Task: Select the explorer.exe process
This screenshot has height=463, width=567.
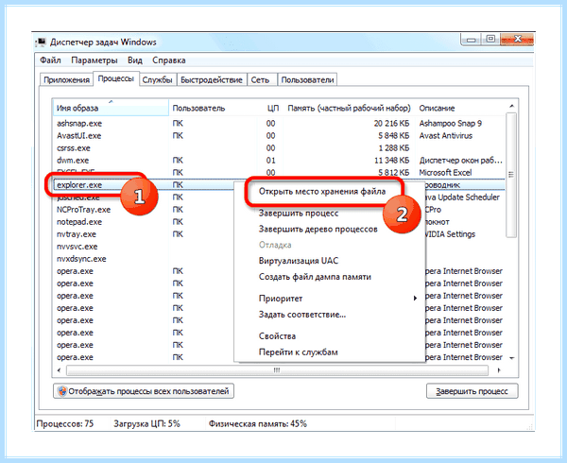Action: click(x=79, y=185)
